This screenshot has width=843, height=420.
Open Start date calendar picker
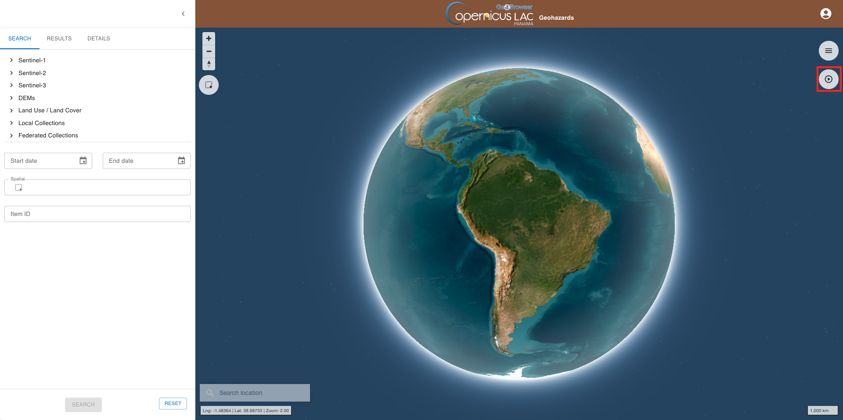pos(83,161)
